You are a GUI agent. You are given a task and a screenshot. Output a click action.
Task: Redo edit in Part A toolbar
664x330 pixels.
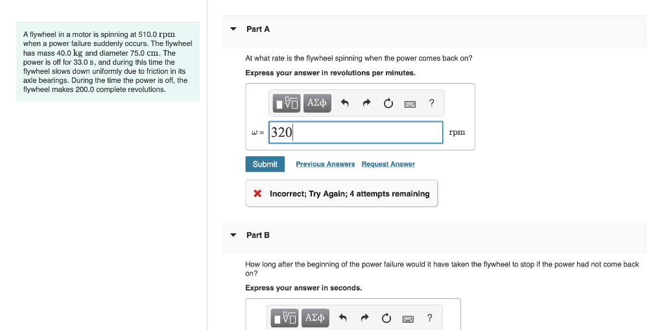pyautogui.click(x=367, y=103)
